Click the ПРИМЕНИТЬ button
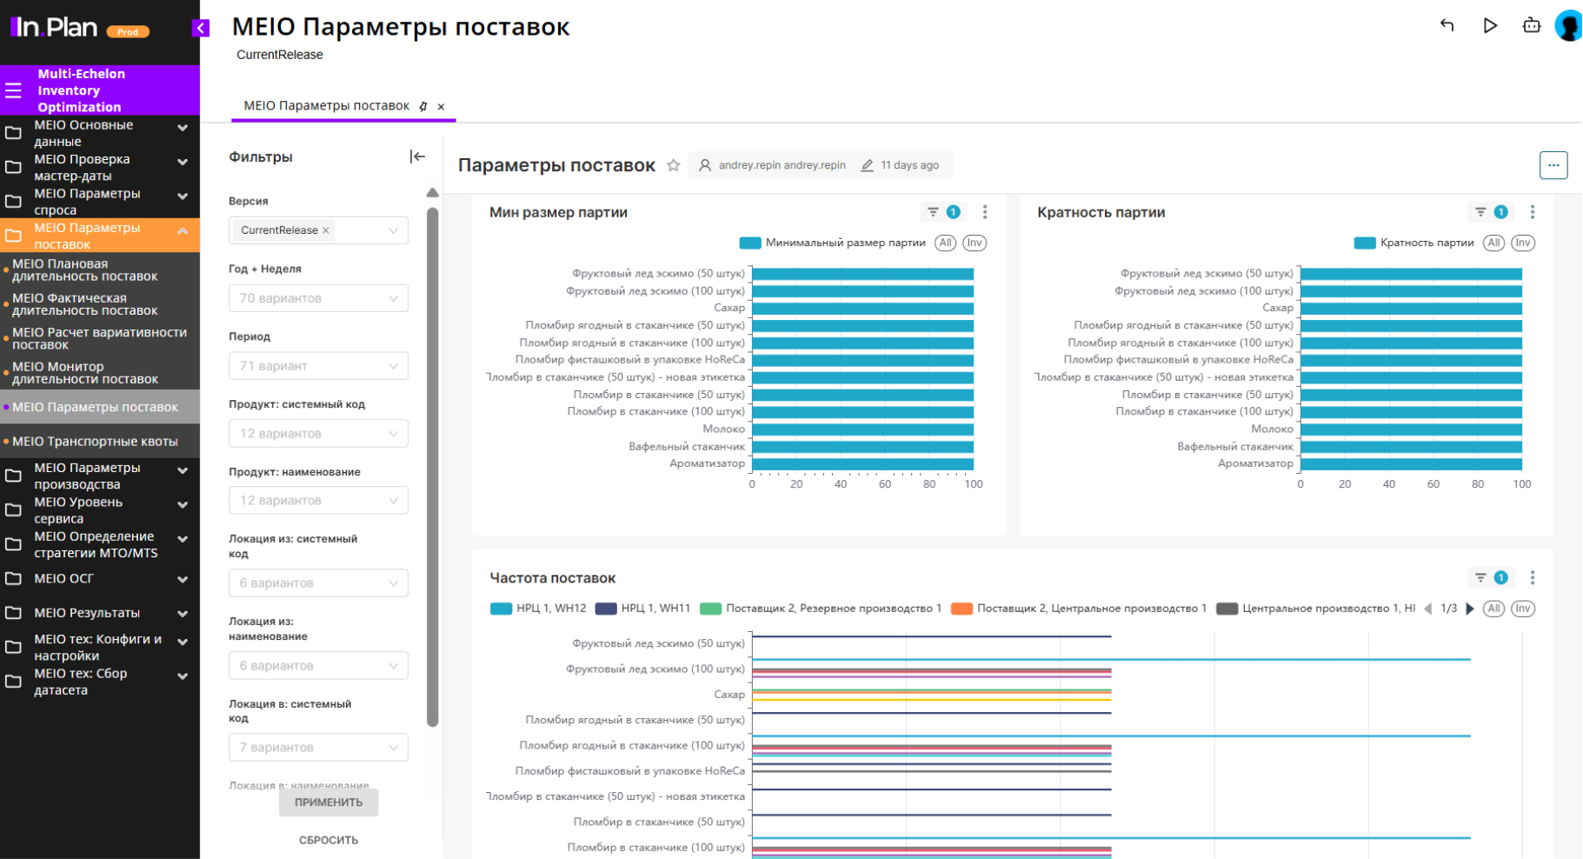The height and width of the screenshot is (859, 1583). pyautogui.click(x=329, y=802)
